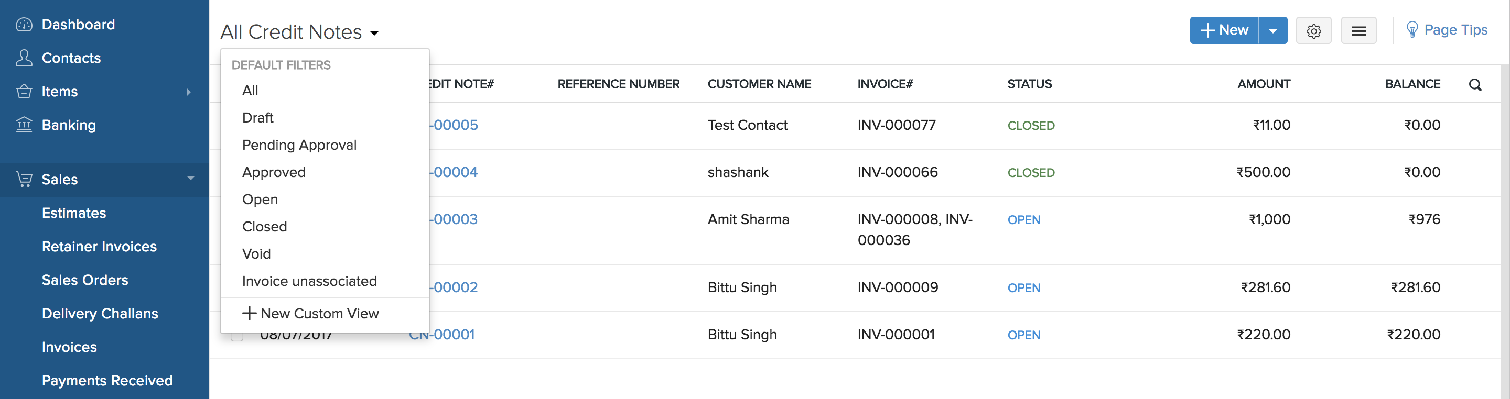The image size is (1510, 399).
Task: Toggle checkbox for the CN-00001 row
Action: click(237, 336)
